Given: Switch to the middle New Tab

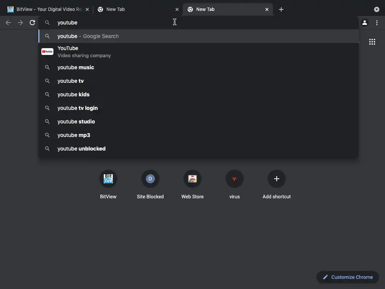Looking at the screenshot, I should pyautogui.click(x=138, y=9).
